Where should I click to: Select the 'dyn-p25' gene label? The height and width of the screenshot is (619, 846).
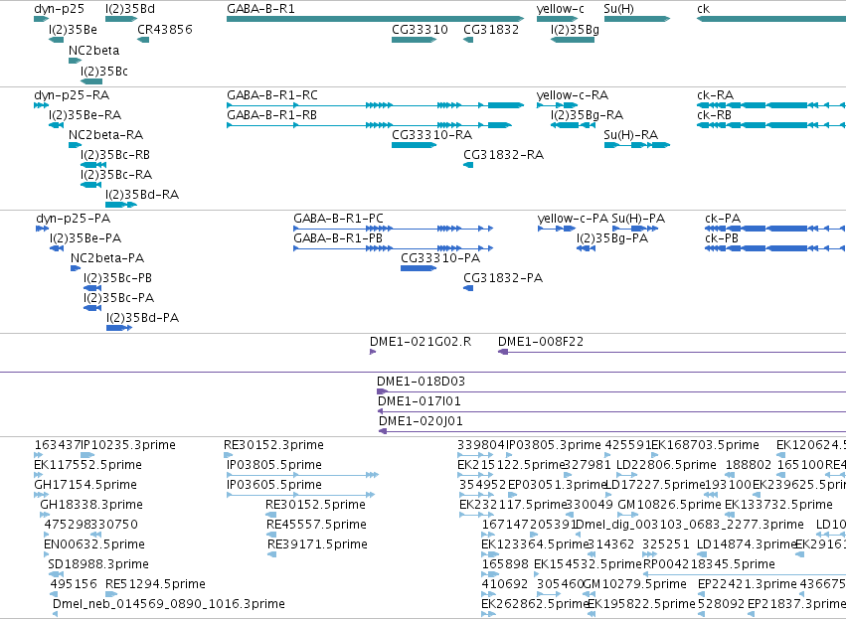[59, 9]
